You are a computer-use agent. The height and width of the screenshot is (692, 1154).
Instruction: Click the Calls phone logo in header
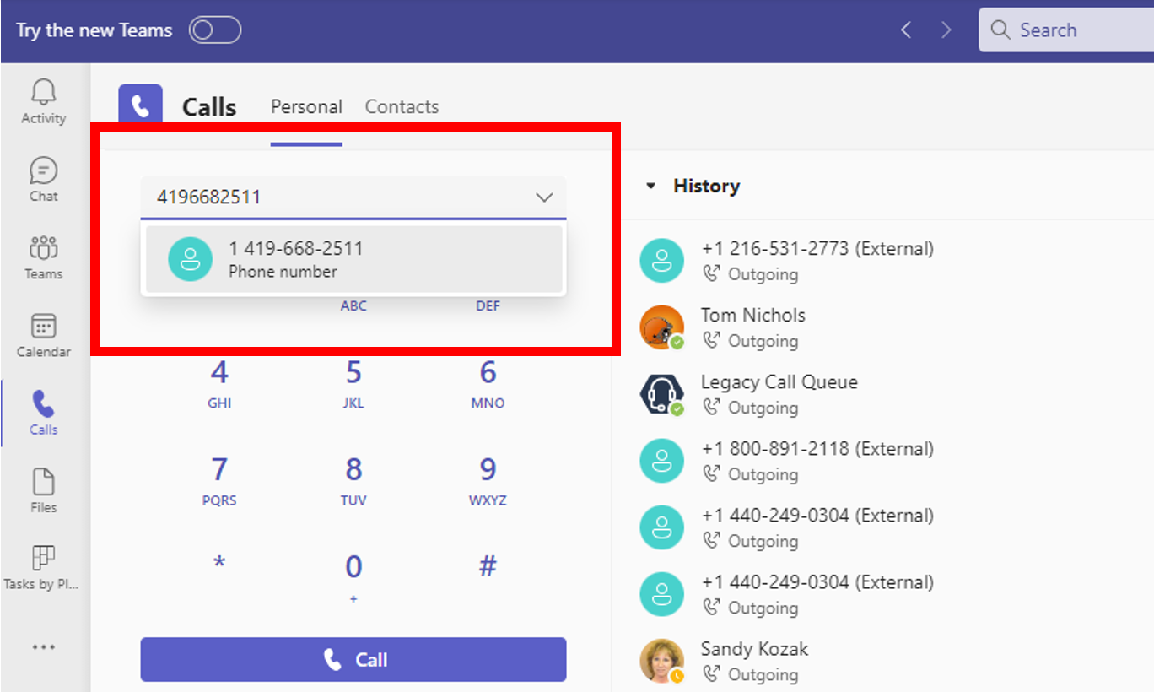[x=140, y=105]
